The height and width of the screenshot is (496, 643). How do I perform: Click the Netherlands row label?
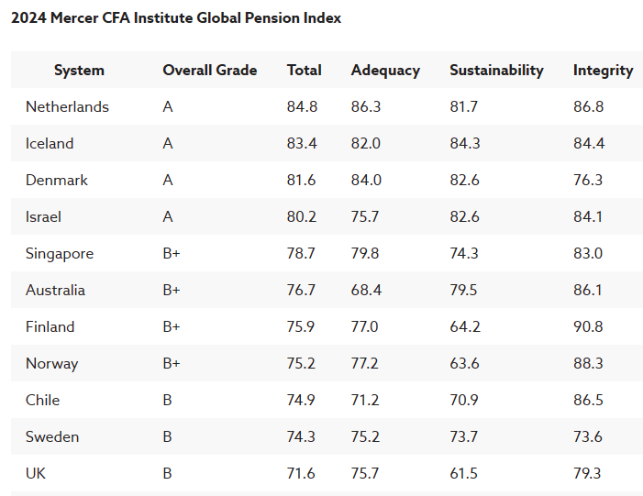click(x=67, y=107)
